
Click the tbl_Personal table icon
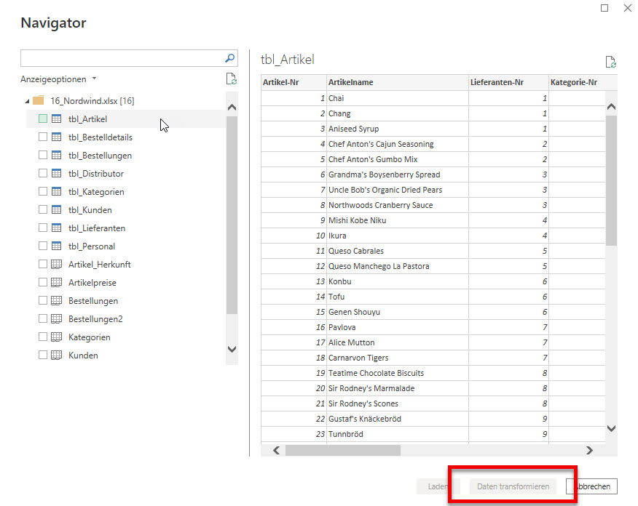(x=56, y=246)
